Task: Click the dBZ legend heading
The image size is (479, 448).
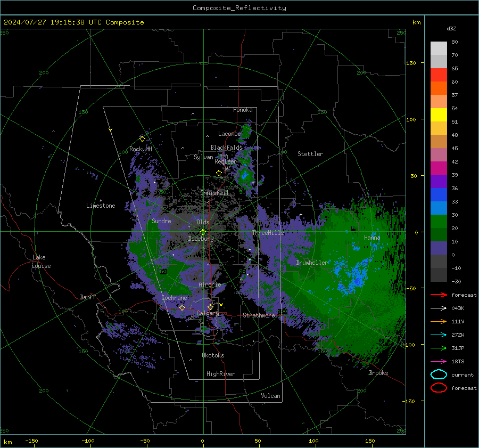Action: 451,28
